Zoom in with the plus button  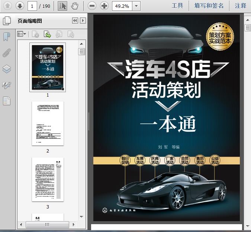(x=104, y=6)
